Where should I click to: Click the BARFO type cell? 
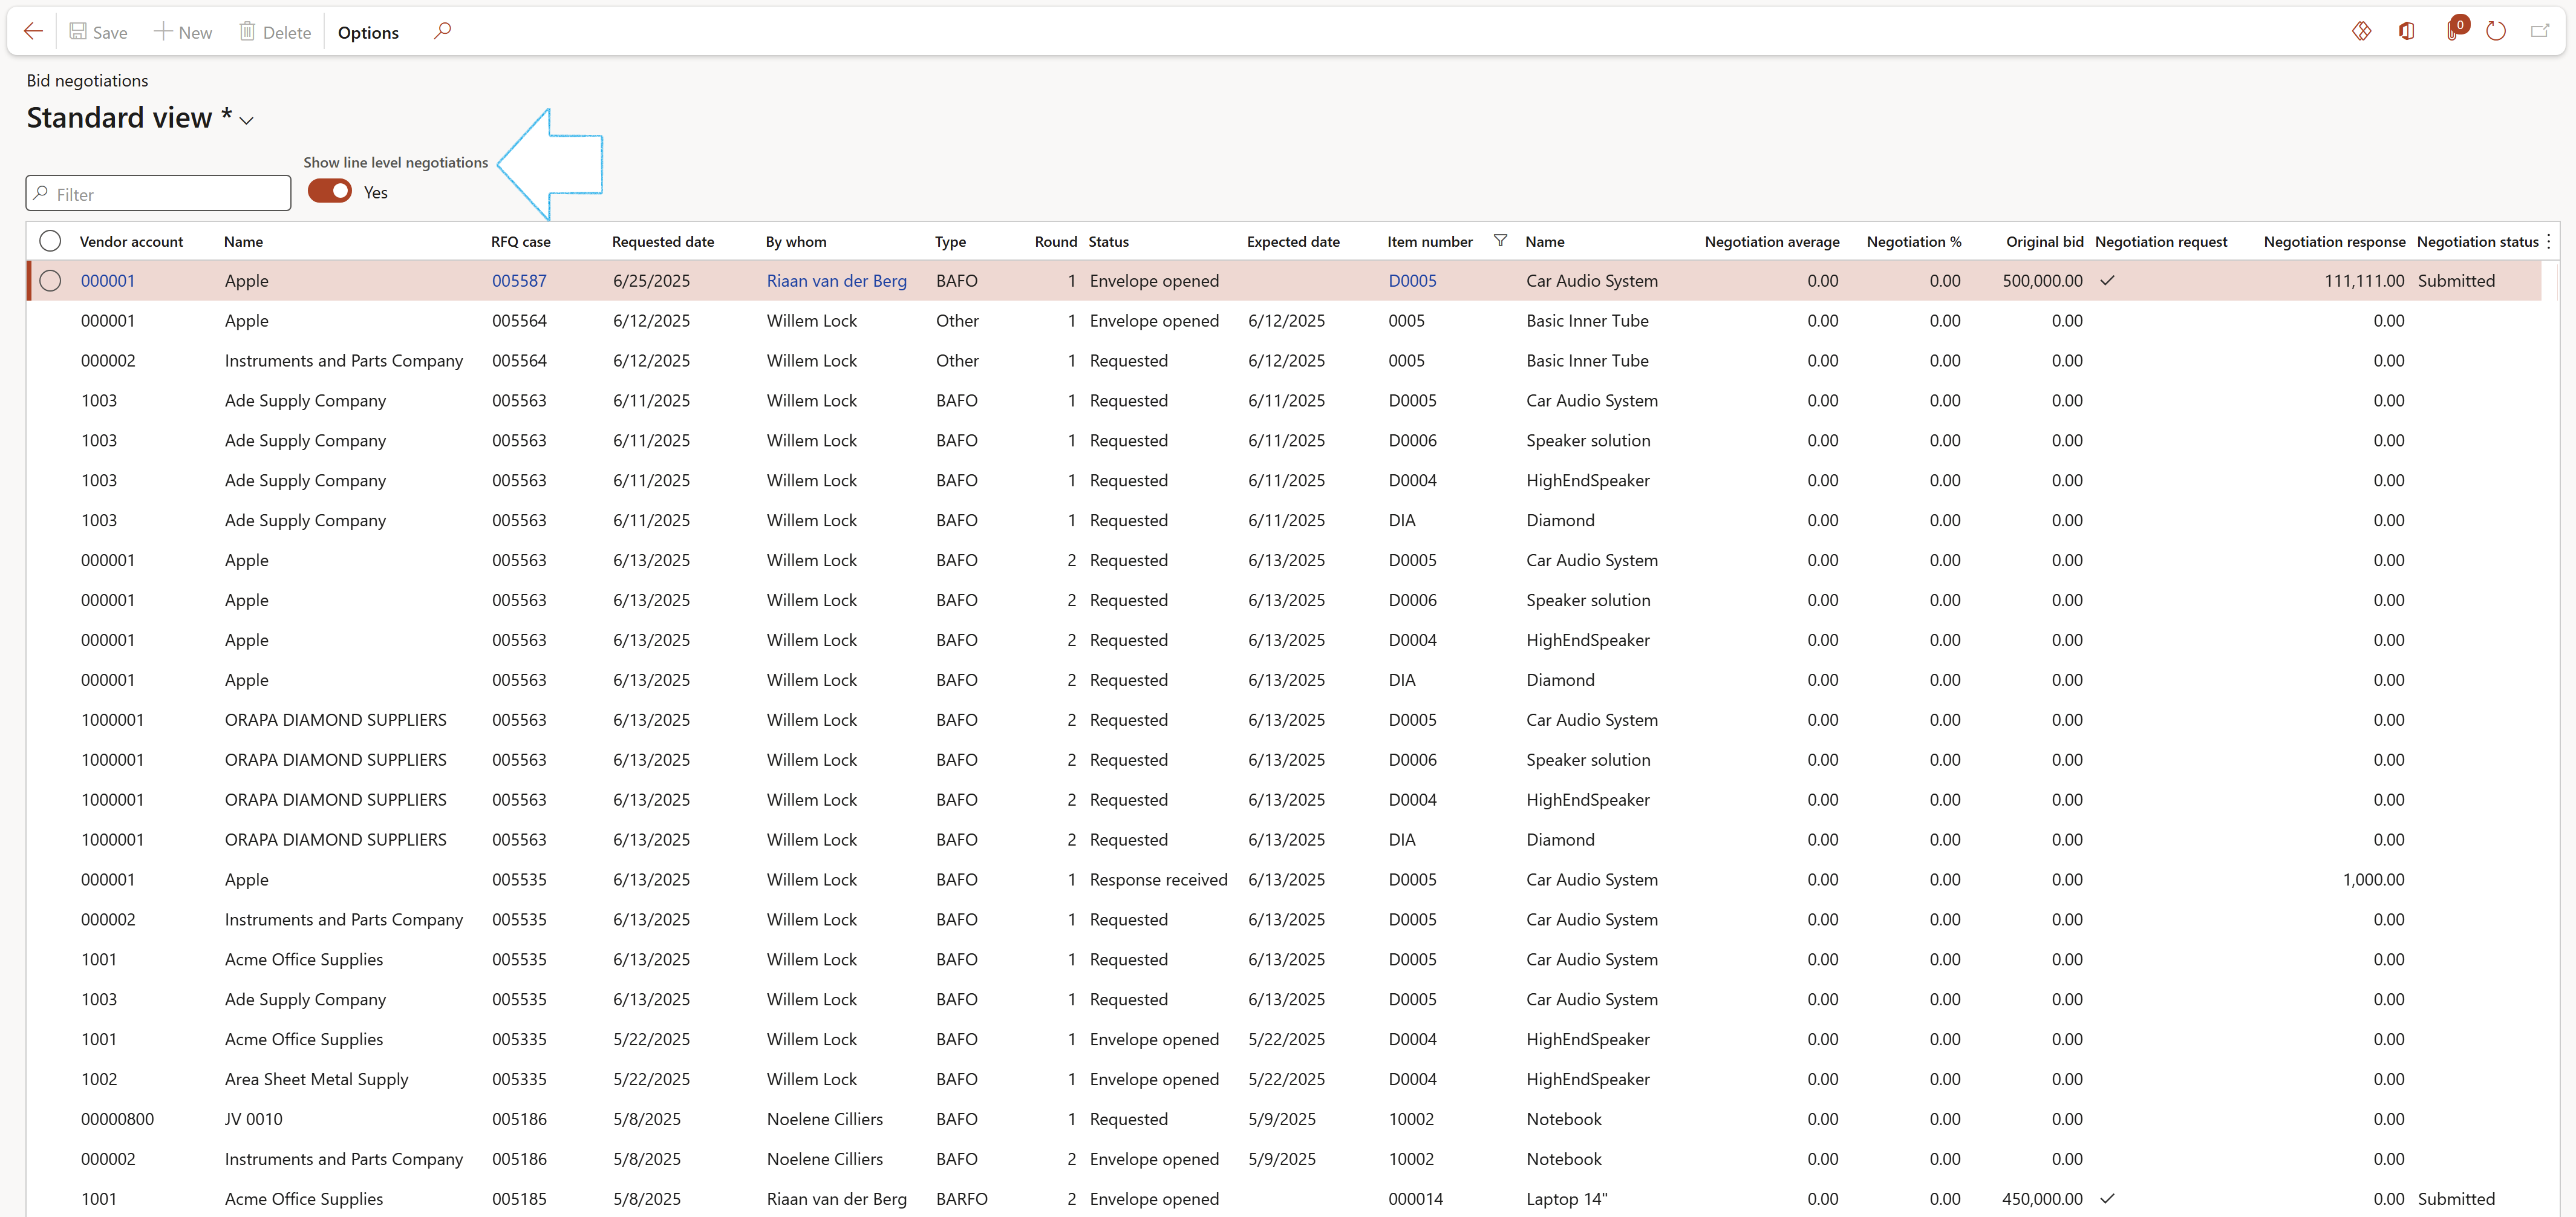[x=961, y=1199]
